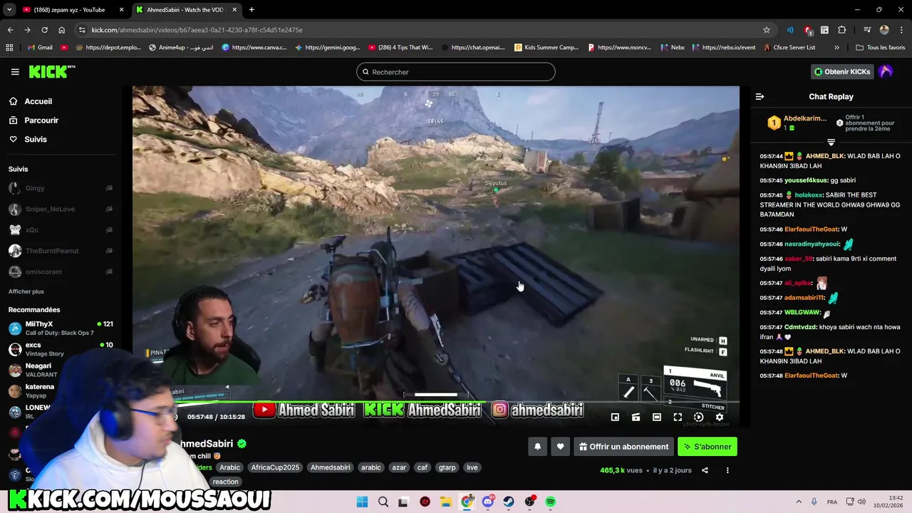The width and height of the screenshot is (912, 513).
Task: Open video settings gear in player
Action: (720, 418)
